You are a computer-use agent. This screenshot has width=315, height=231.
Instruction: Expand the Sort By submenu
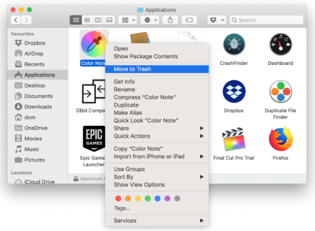(157, 177)
